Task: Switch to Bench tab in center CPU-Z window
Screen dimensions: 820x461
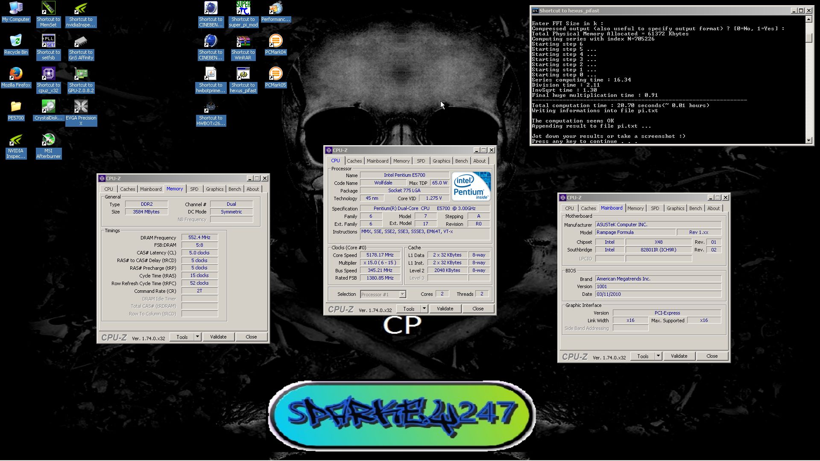Action: (461, 161)
